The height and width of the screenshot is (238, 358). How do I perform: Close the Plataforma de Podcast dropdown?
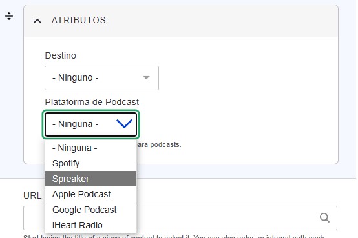point(90,124)
